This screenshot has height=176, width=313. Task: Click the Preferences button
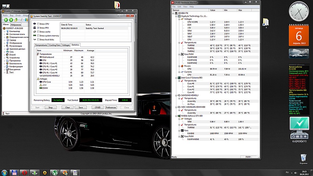111,107
